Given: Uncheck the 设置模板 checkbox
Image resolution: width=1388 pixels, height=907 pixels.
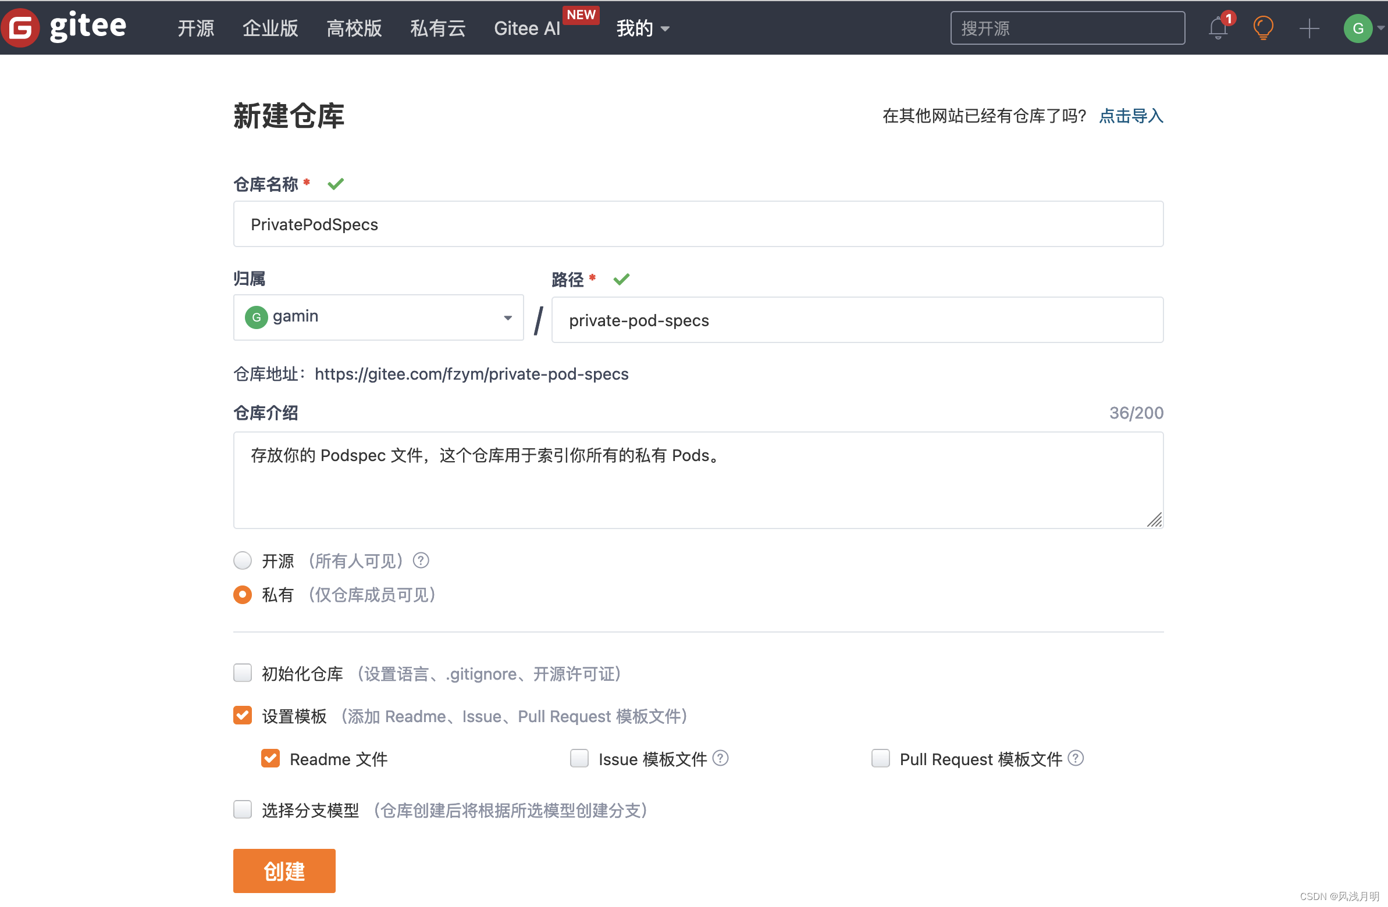Looking at the screenshot, I should (x=243, y=716).
